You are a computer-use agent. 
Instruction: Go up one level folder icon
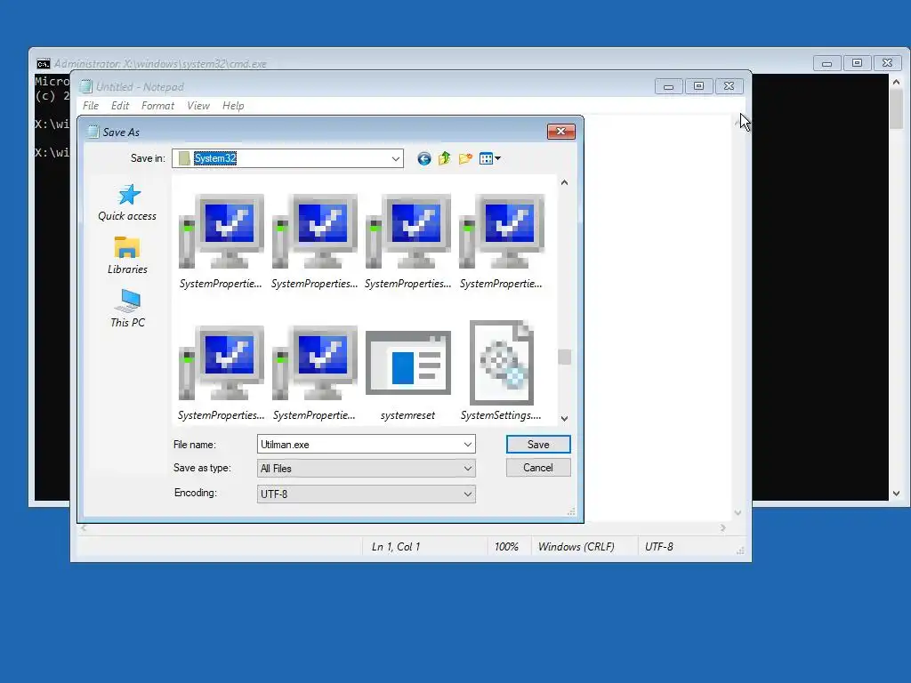tap(445, 158)
